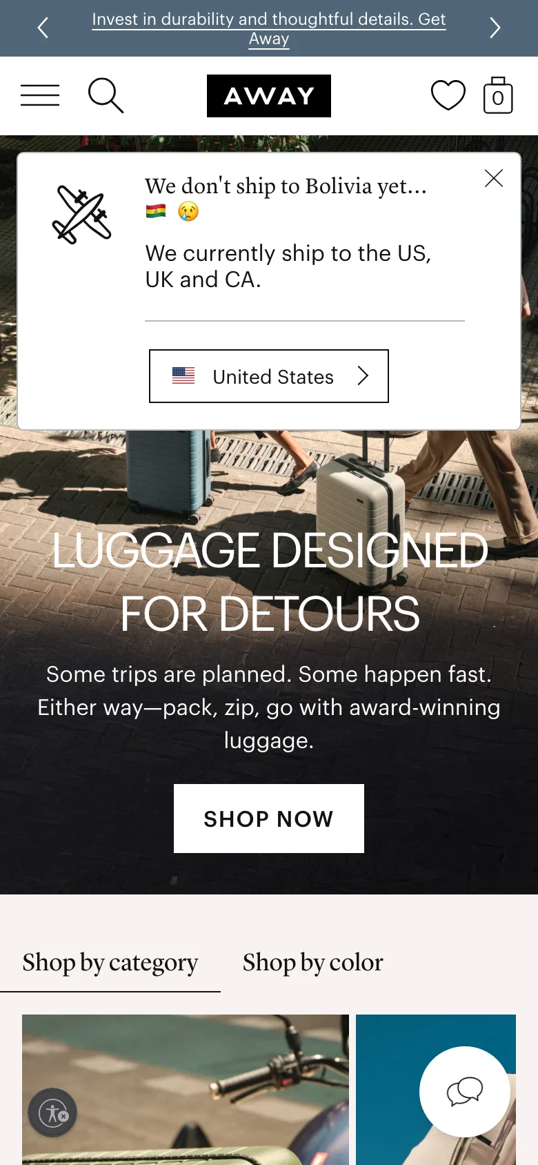Viewport: 538px width, 1165px height.
Task: Open the chat bubble widget
Action: [x=465, y=1092]
